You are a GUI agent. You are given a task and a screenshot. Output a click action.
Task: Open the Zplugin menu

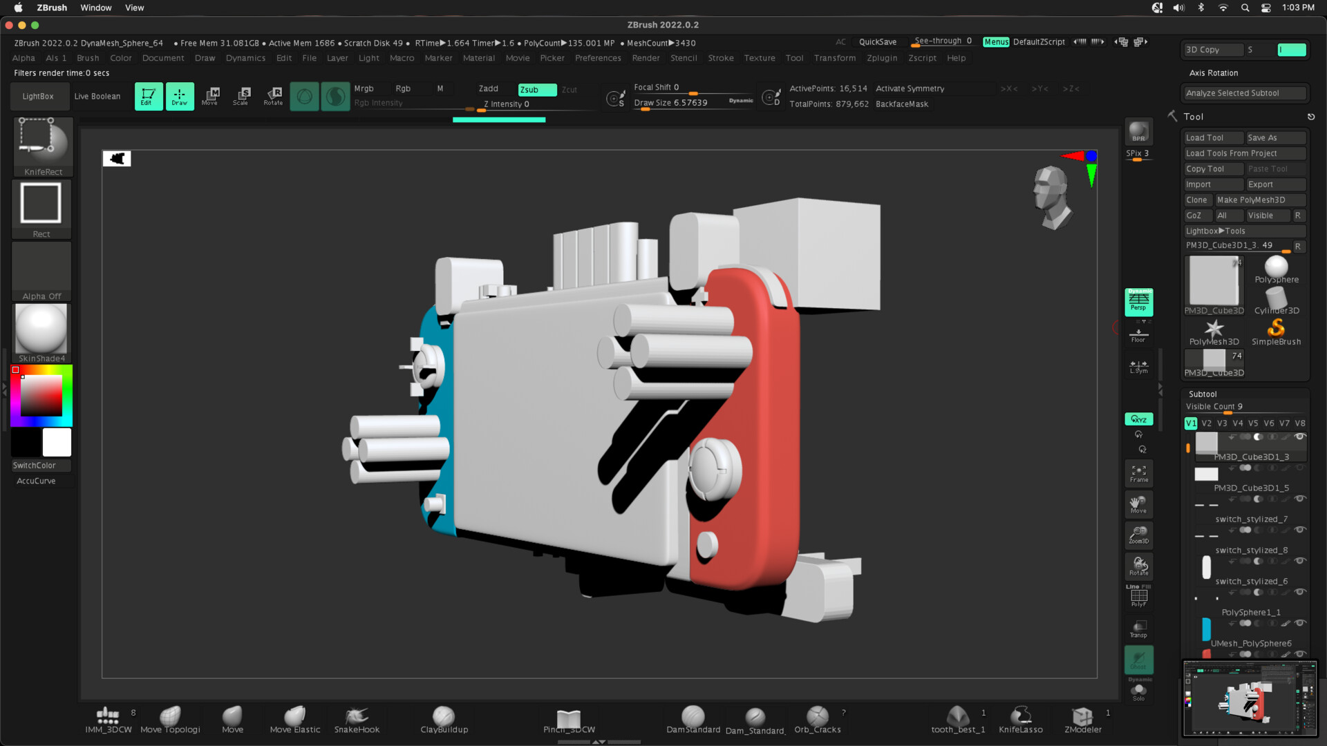(881, 58)
